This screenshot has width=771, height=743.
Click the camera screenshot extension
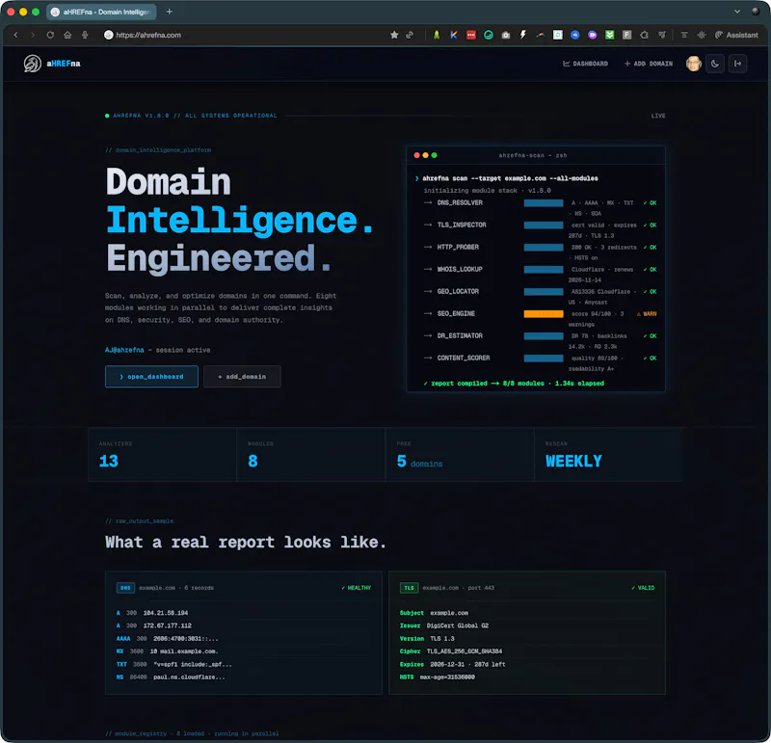click(x=505, y=35)
